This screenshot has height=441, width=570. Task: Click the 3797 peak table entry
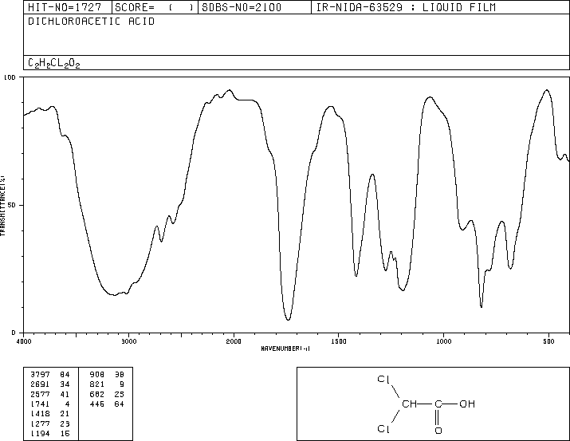(x=50, y=375)
